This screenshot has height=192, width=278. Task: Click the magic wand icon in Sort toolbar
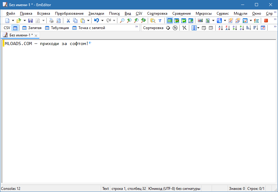(x=185, y=28)
